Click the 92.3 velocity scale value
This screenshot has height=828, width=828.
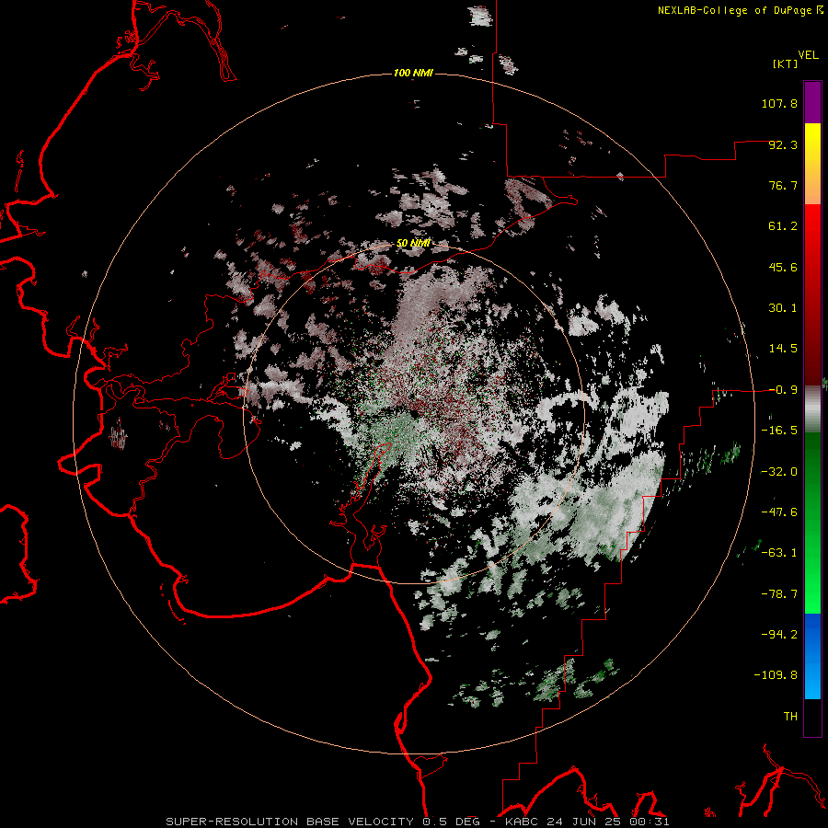[x=783, y=144]
